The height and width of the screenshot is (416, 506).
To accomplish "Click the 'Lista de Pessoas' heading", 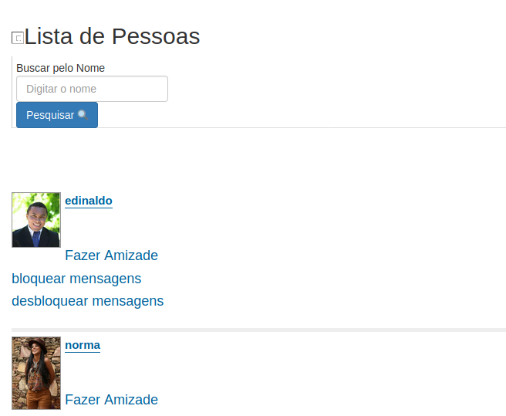I will pyautogui.click(x=112, y=36).
